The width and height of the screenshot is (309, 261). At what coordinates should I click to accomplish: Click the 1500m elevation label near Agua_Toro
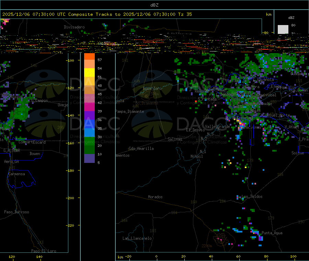coord(153,94)
